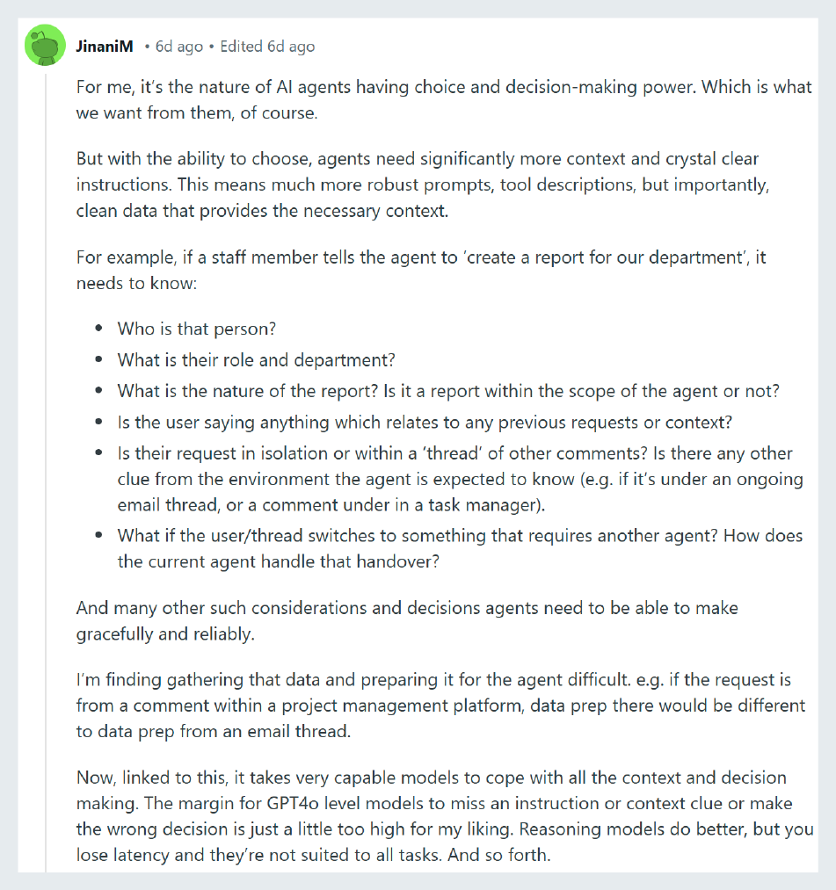Viewport: 836px width, 890px height.
Task: Click bullet about request in isolation or thread
Action: [x=460, y=479]
